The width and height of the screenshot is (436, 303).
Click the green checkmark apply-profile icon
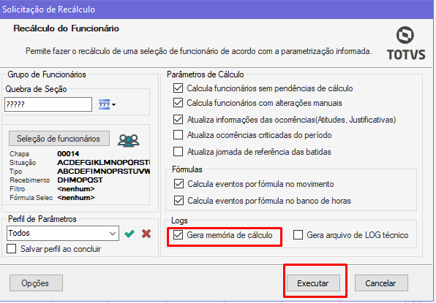[x=129, y=234]
